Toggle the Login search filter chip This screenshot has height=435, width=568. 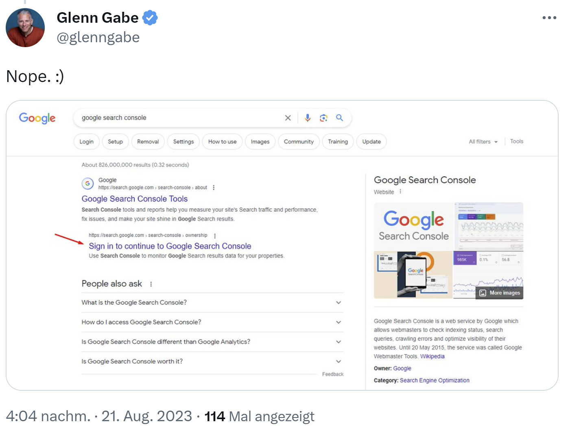[x=86, y=141]
